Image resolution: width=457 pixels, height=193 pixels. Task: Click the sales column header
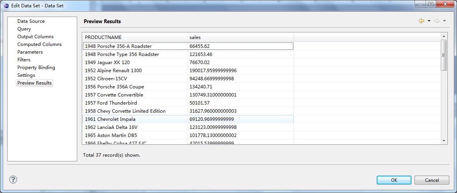(240, 37)
